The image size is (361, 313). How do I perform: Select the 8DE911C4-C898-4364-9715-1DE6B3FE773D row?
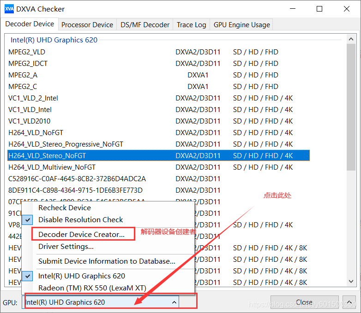coord(158,190)
